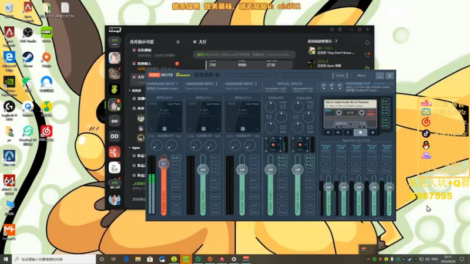This screenshot has height=264, width=470.
Task: Open KOOK notification bell
Action: coord(367,42)
